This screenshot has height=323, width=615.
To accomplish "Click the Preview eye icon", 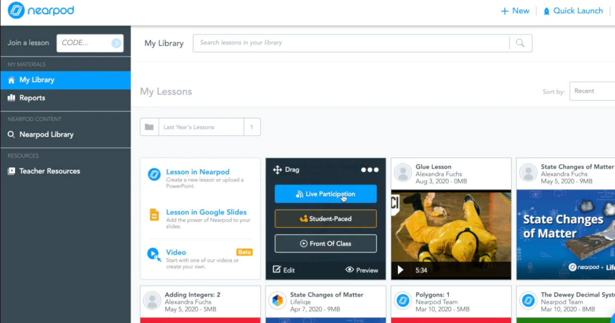I will click(x=350, y=270).
